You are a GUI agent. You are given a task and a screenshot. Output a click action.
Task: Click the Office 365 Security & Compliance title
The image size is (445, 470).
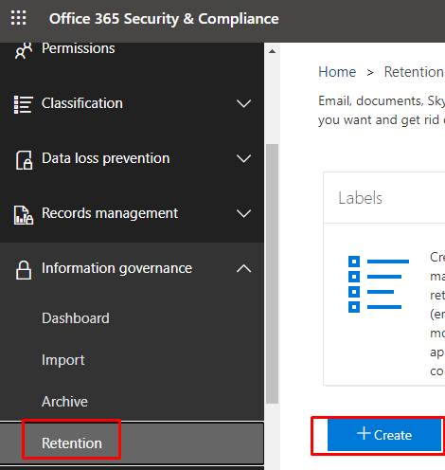pos(164,19)
